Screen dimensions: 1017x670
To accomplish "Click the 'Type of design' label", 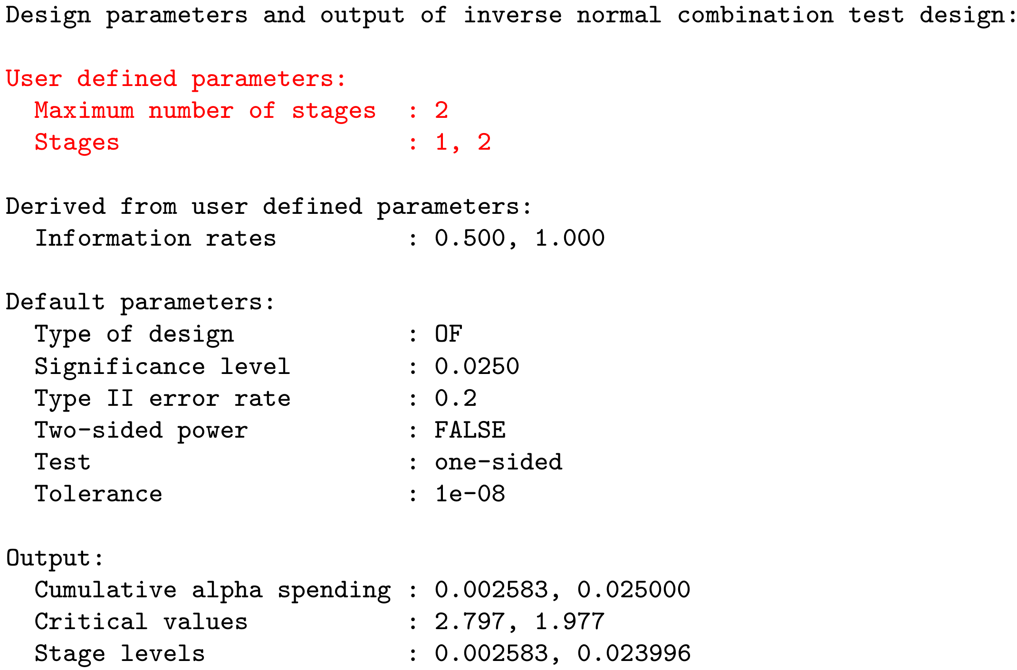I will 134,335.
